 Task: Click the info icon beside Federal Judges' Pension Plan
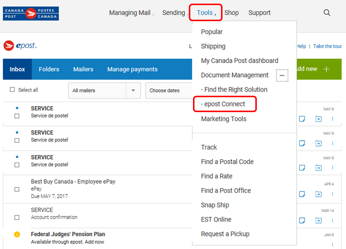[17, 235]
